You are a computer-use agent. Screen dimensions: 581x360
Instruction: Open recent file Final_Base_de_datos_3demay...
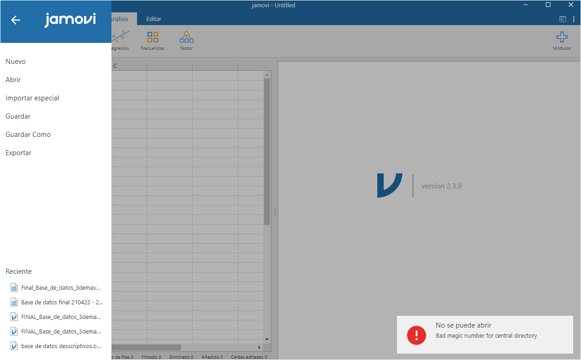tap(56, 288)
